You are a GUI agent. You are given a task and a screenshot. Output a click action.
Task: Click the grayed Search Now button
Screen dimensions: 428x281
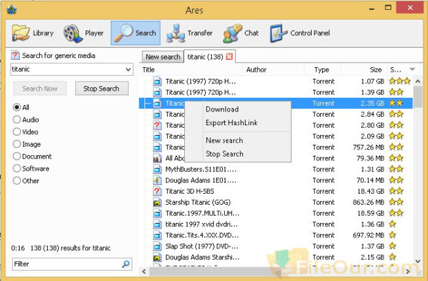(x=40, y=89)
